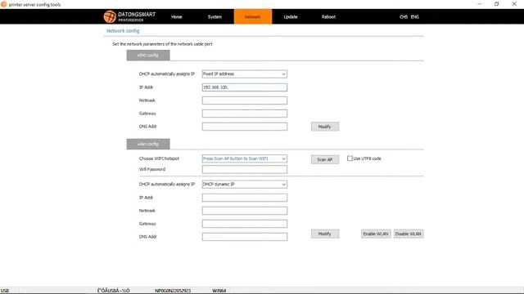Open the Reboot tab
524x294 pixels.
(328, 16)
